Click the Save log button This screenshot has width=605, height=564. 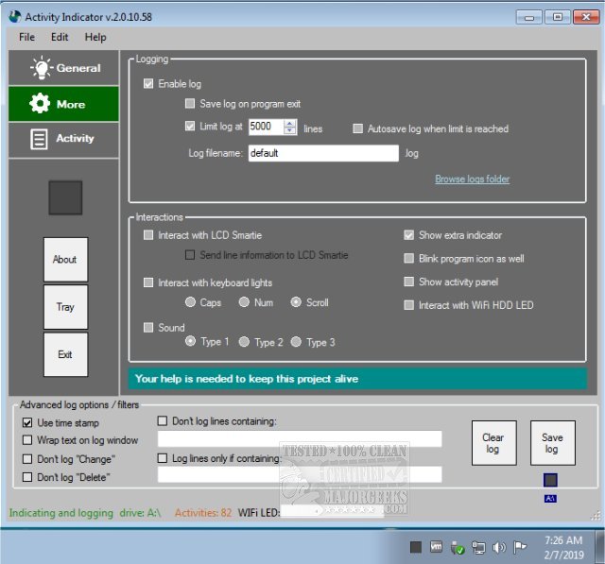[x=553, y=443]
